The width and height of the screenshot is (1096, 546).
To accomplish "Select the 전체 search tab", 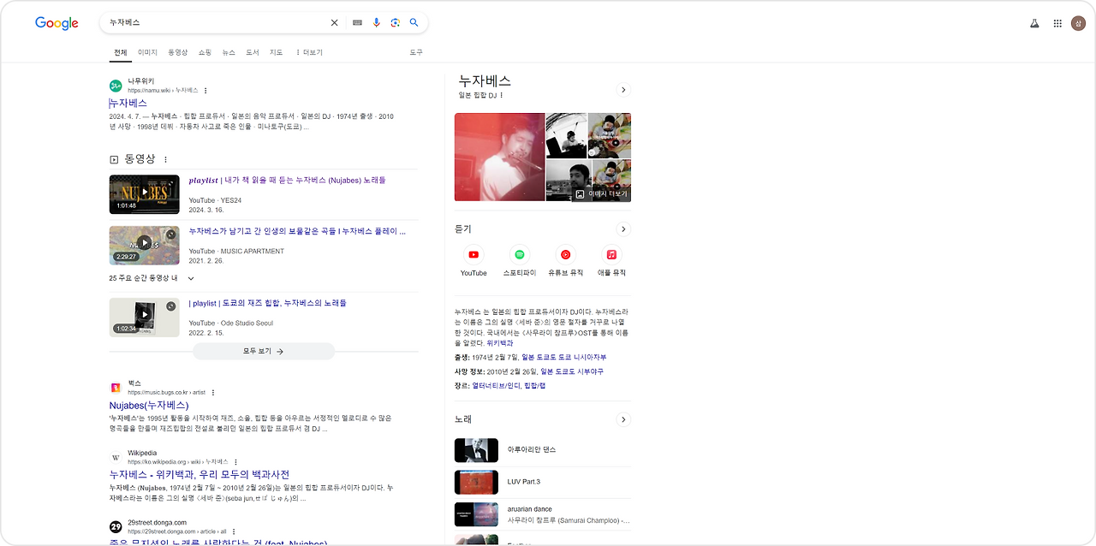I will coord(120,52).
